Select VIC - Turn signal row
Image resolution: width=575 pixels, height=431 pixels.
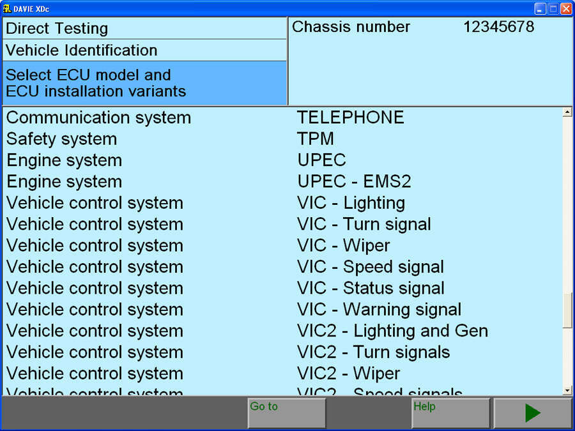click(282, 224)
